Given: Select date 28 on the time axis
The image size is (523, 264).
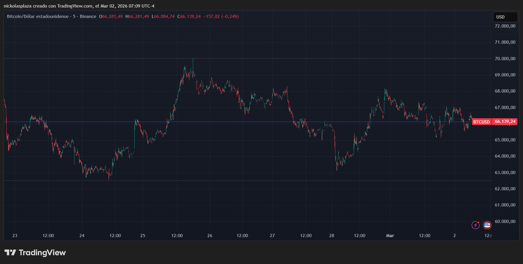Looking at the screenshot, I should [x=332, y=236].
